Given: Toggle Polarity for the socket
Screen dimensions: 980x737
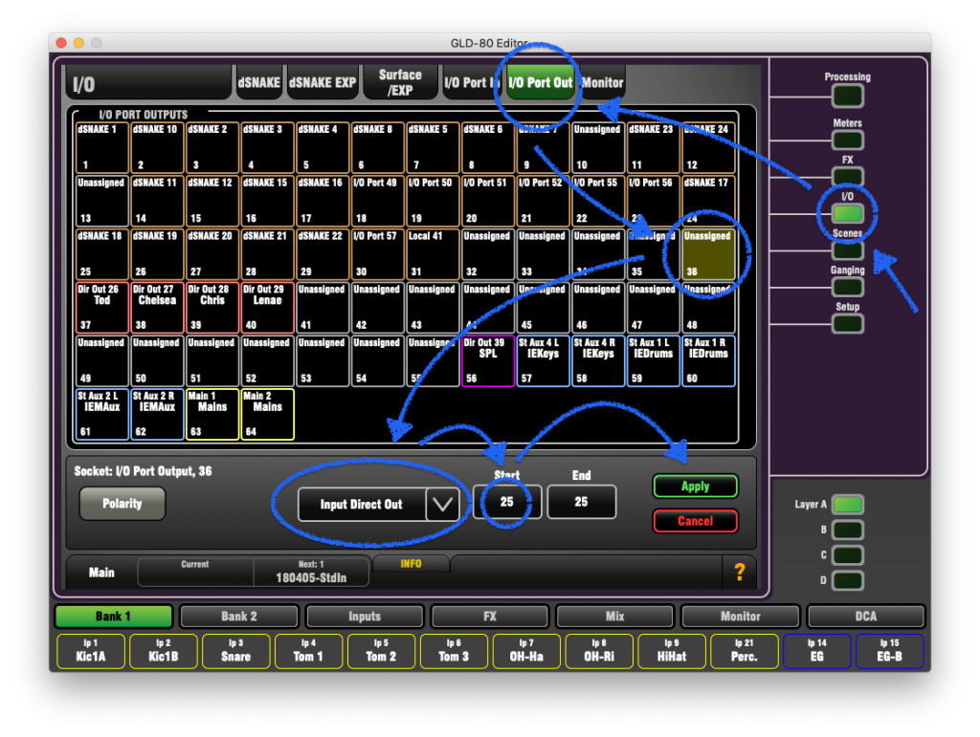Looking at the screenshot, I should click(122, 504).
